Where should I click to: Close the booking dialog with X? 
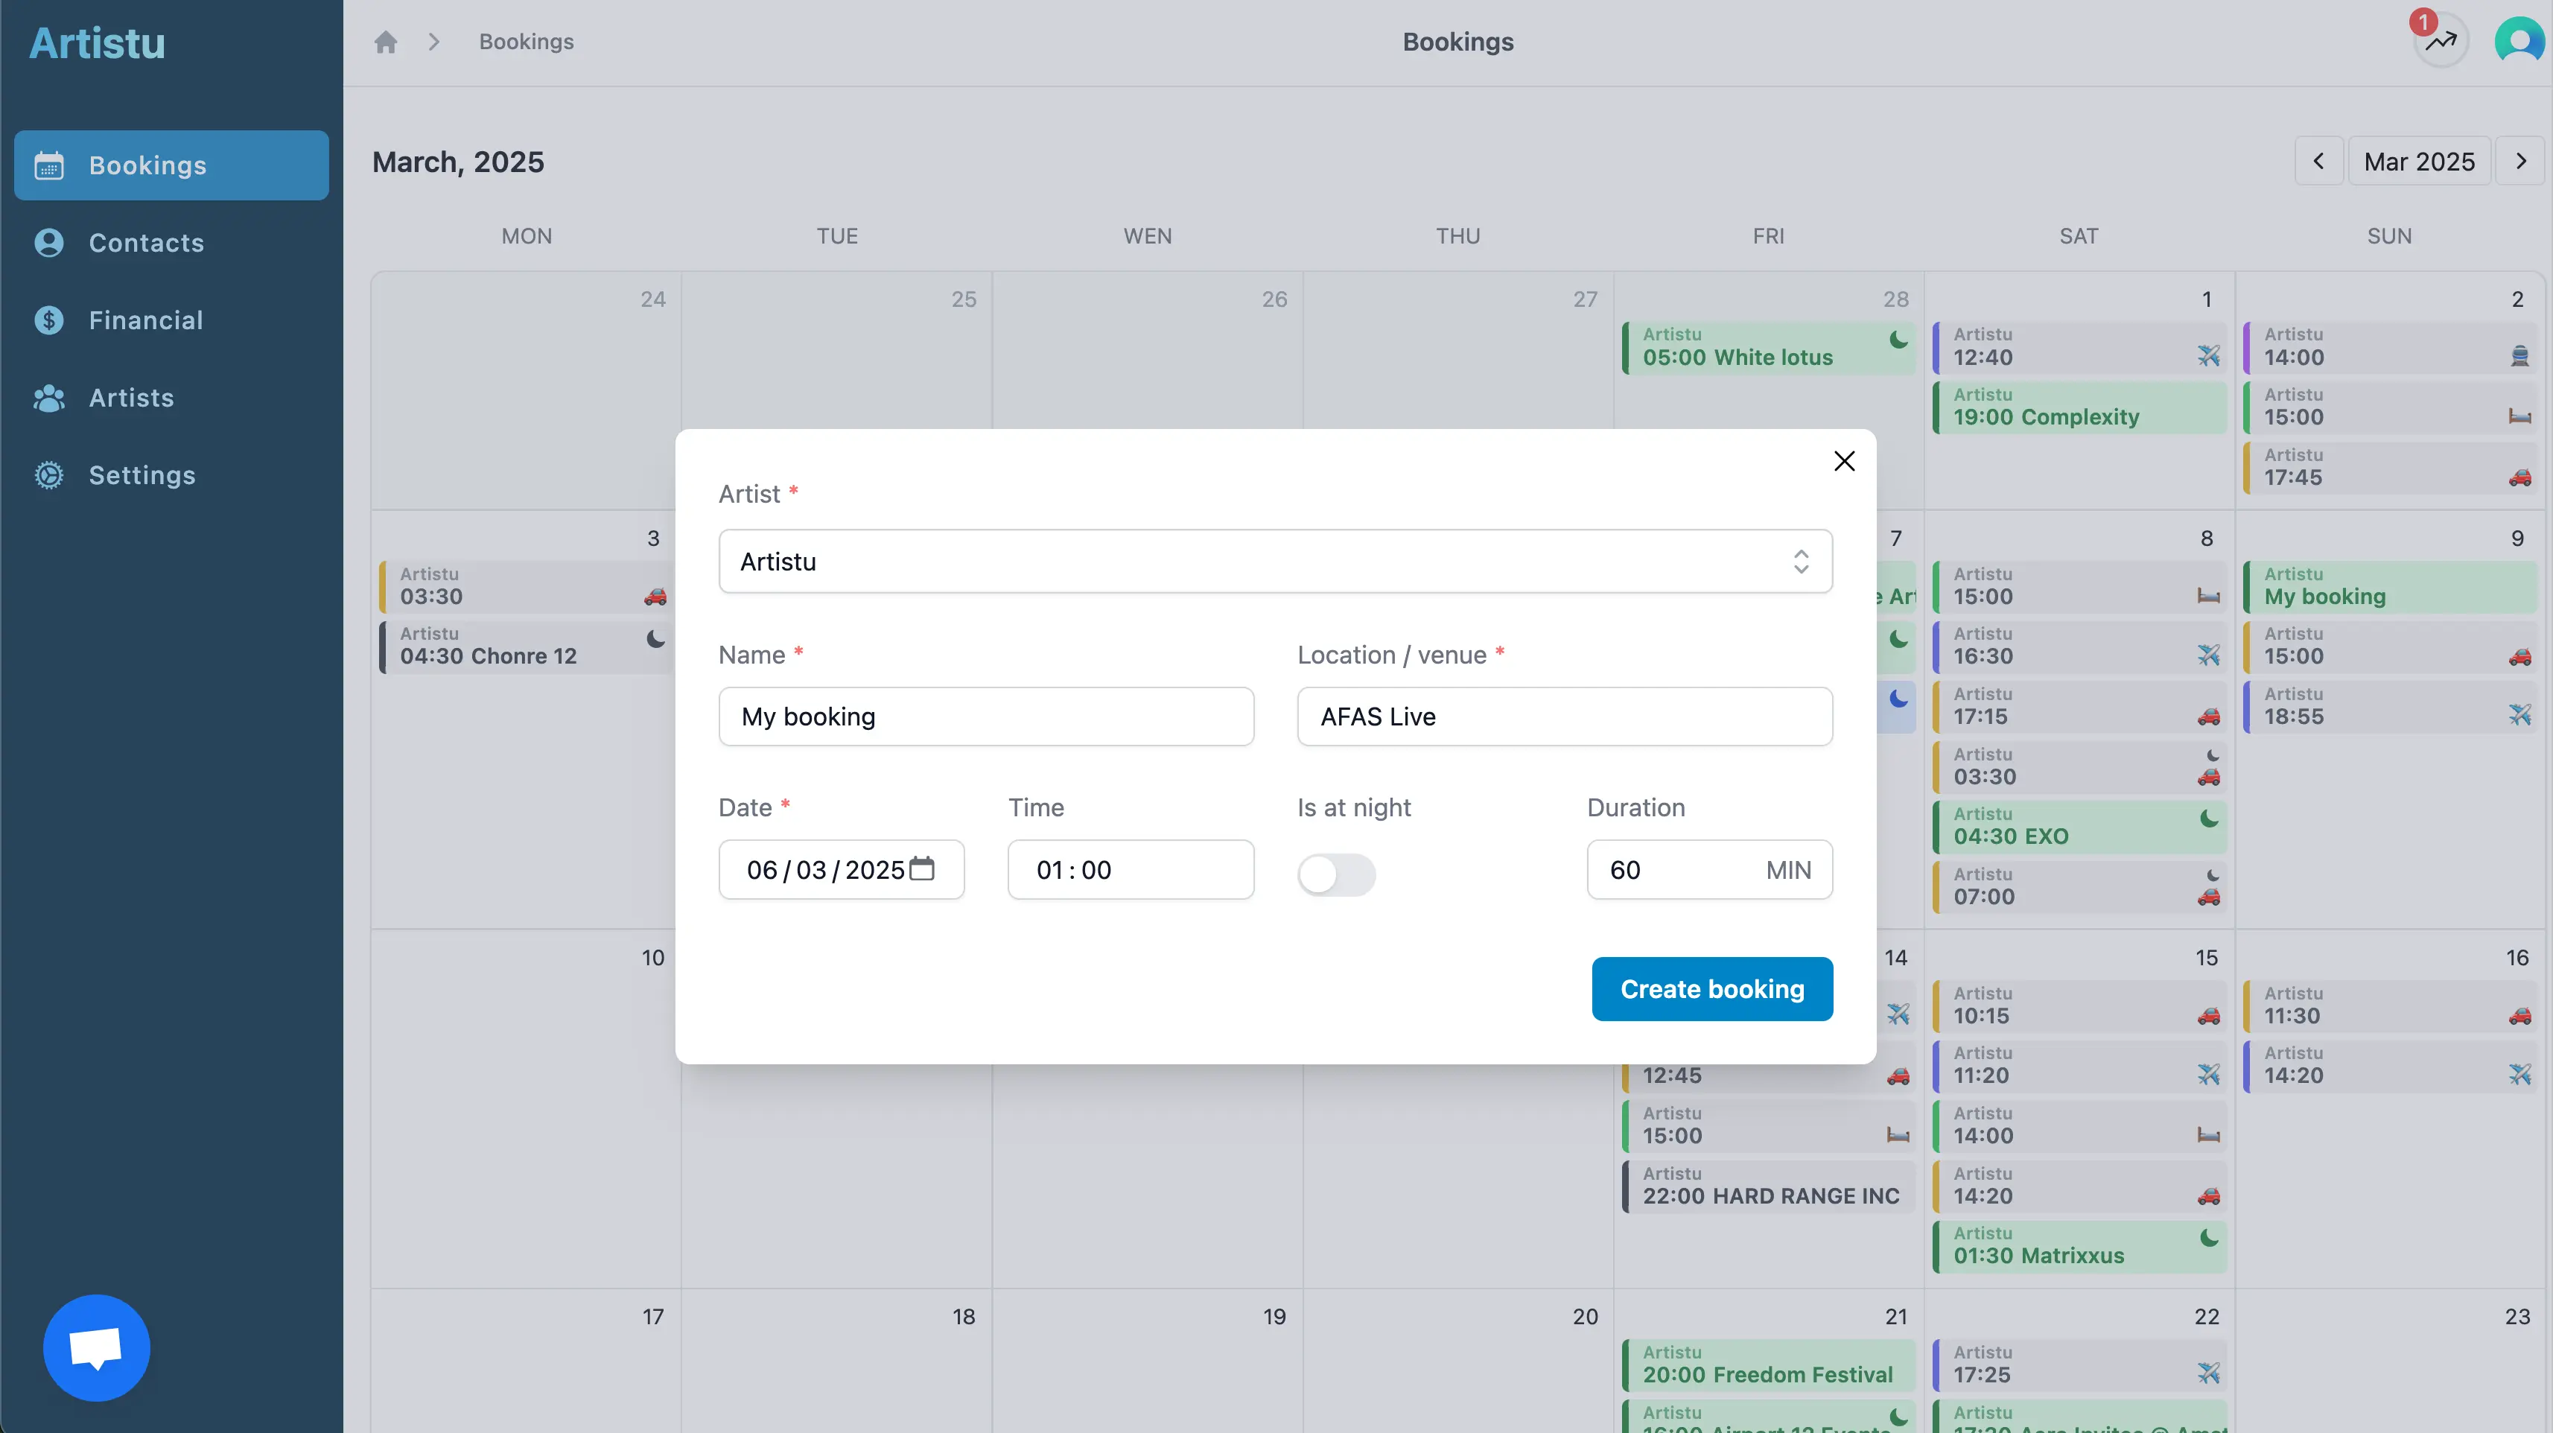pyautogui.click(x=1843, y=461)
